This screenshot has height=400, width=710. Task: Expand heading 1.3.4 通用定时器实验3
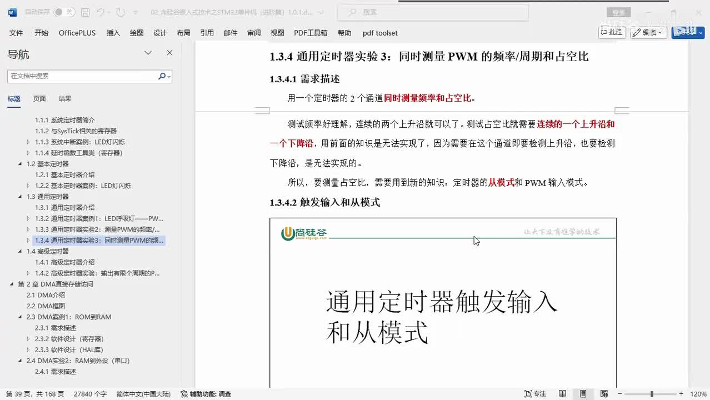(28, 241)
